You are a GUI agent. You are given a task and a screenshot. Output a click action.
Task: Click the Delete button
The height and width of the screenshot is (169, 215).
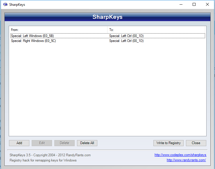point(64,143)
